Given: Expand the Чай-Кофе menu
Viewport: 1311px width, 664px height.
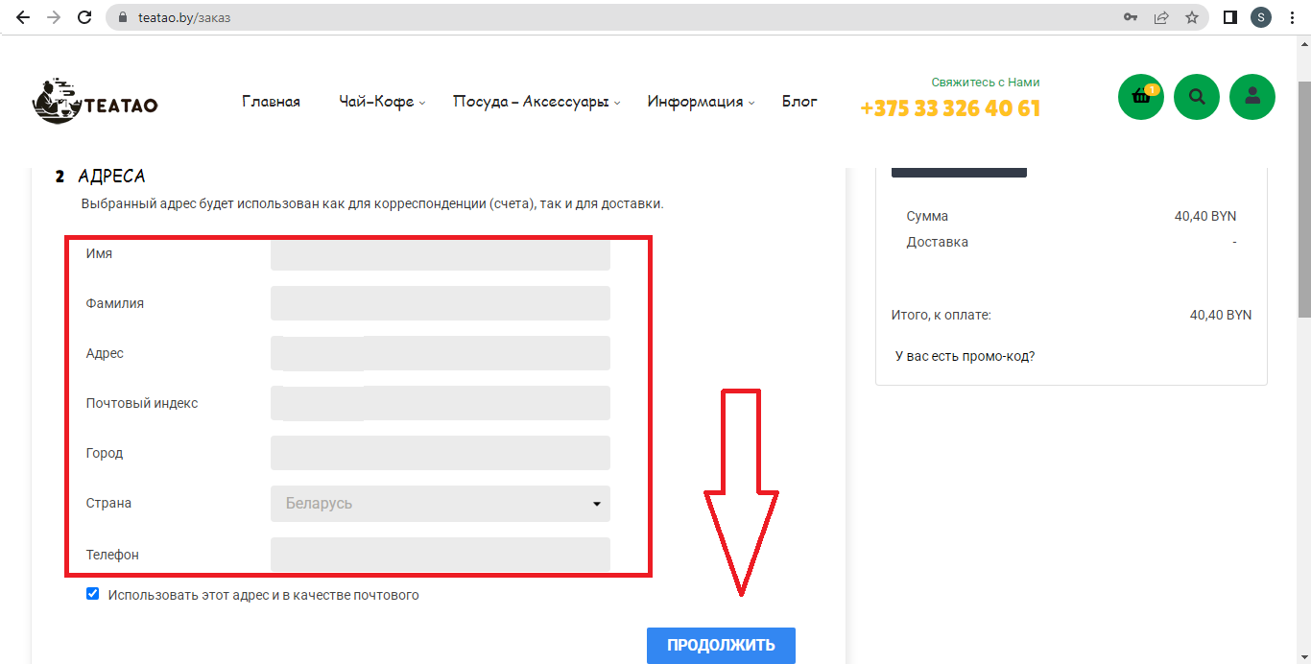Looking at the screenshot, I should pyautogui.click(x=381, y=102).
